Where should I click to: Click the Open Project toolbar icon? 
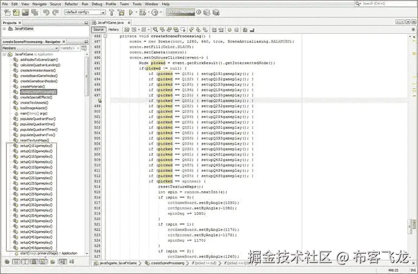[25, 12]
